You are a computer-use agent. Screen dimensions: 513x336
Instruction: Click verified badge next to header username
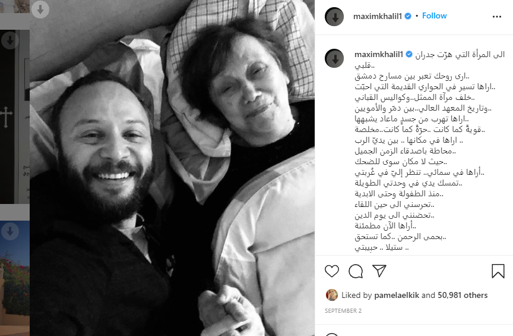click(x=408, y=16)
